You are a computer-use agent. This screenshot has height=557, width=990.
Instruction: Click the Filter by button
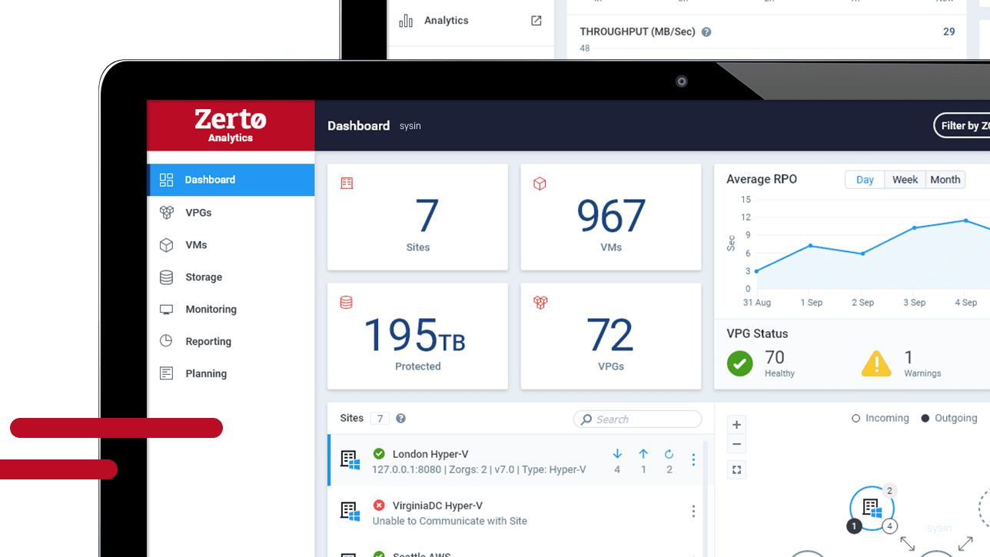(x=962, y=125)
